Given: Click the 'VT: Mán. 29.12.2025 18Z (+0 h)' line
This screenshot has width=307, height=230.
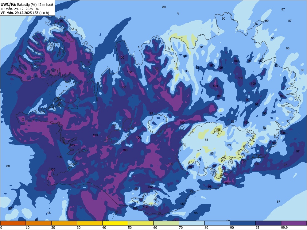Looking at the screenshot, I should coord(25,13).
